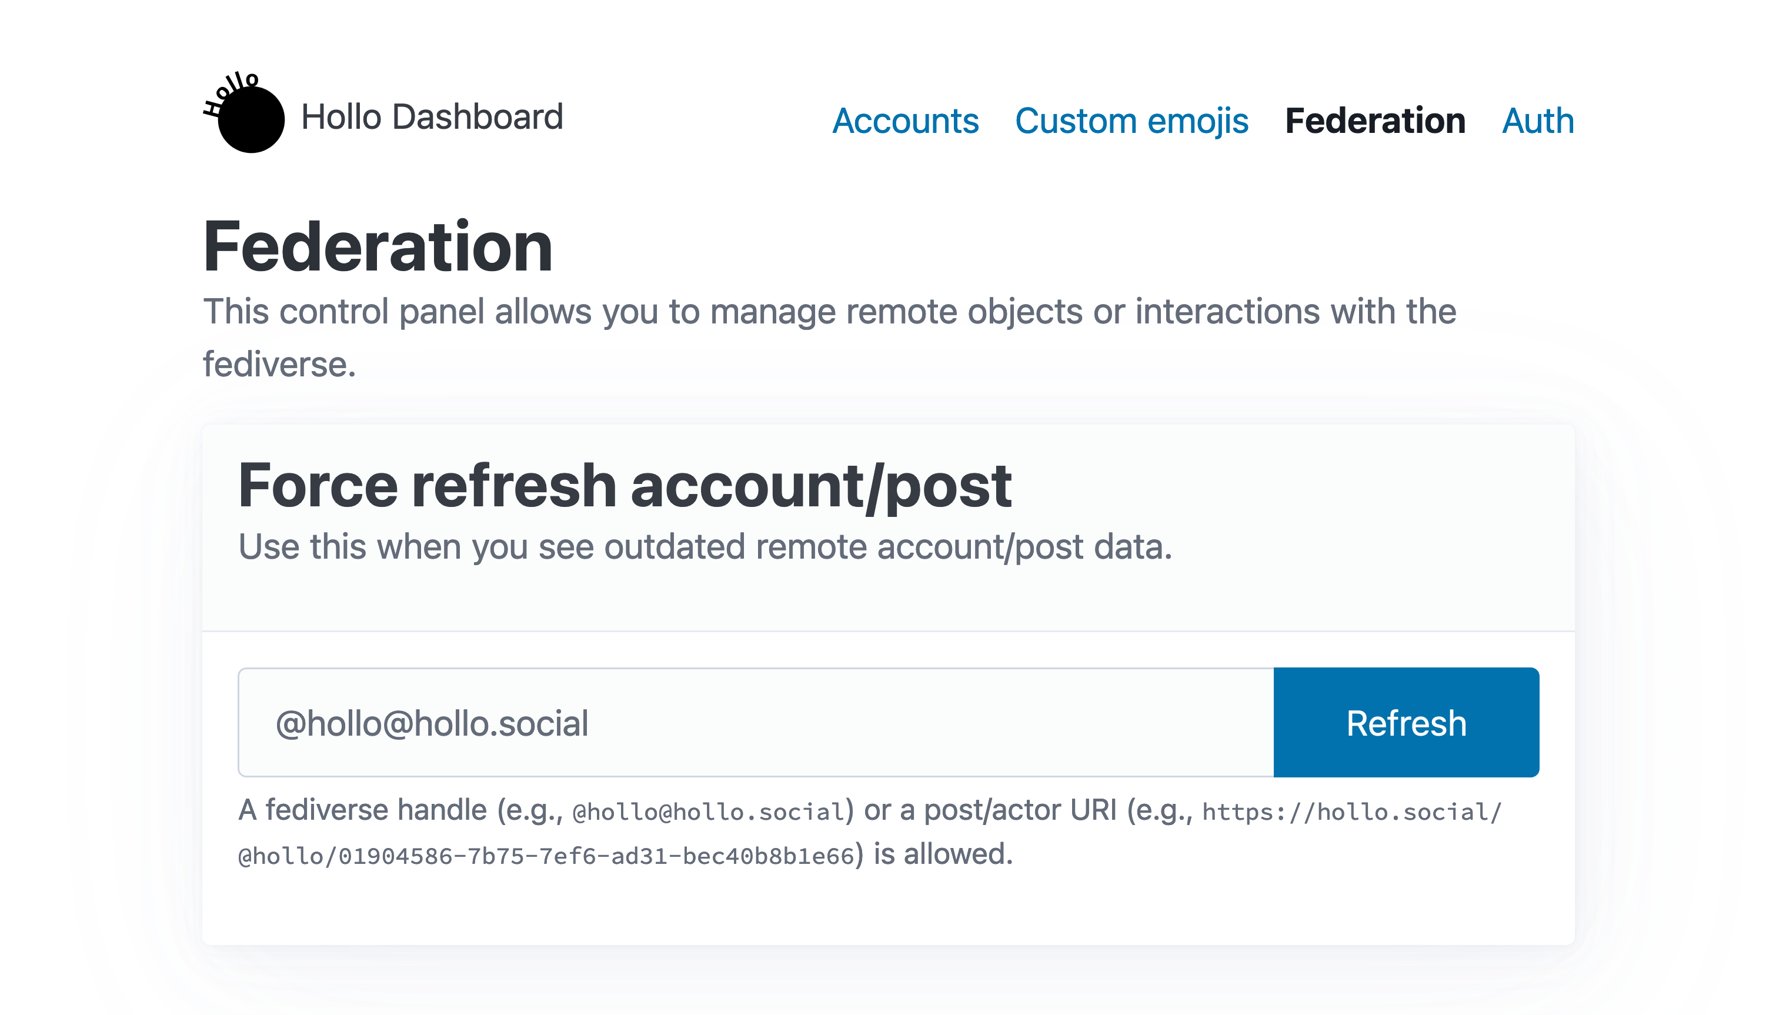Click the Hollo Dashboard title text
Screen dimensions: 1776x1015
(432, 117)
